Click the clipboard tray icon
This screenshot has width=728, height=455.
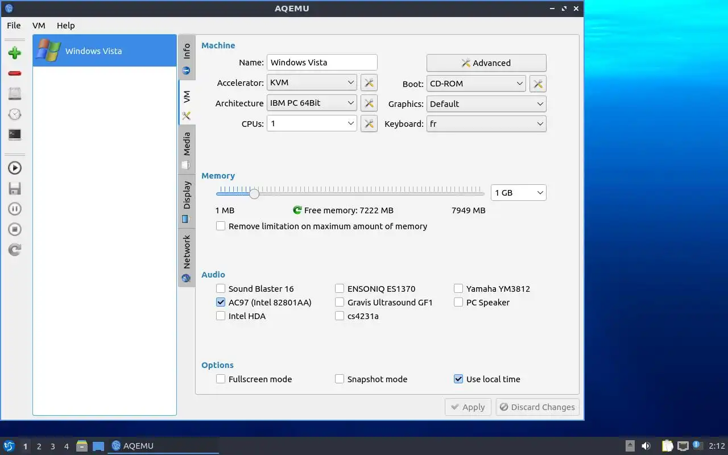point(667,446)
